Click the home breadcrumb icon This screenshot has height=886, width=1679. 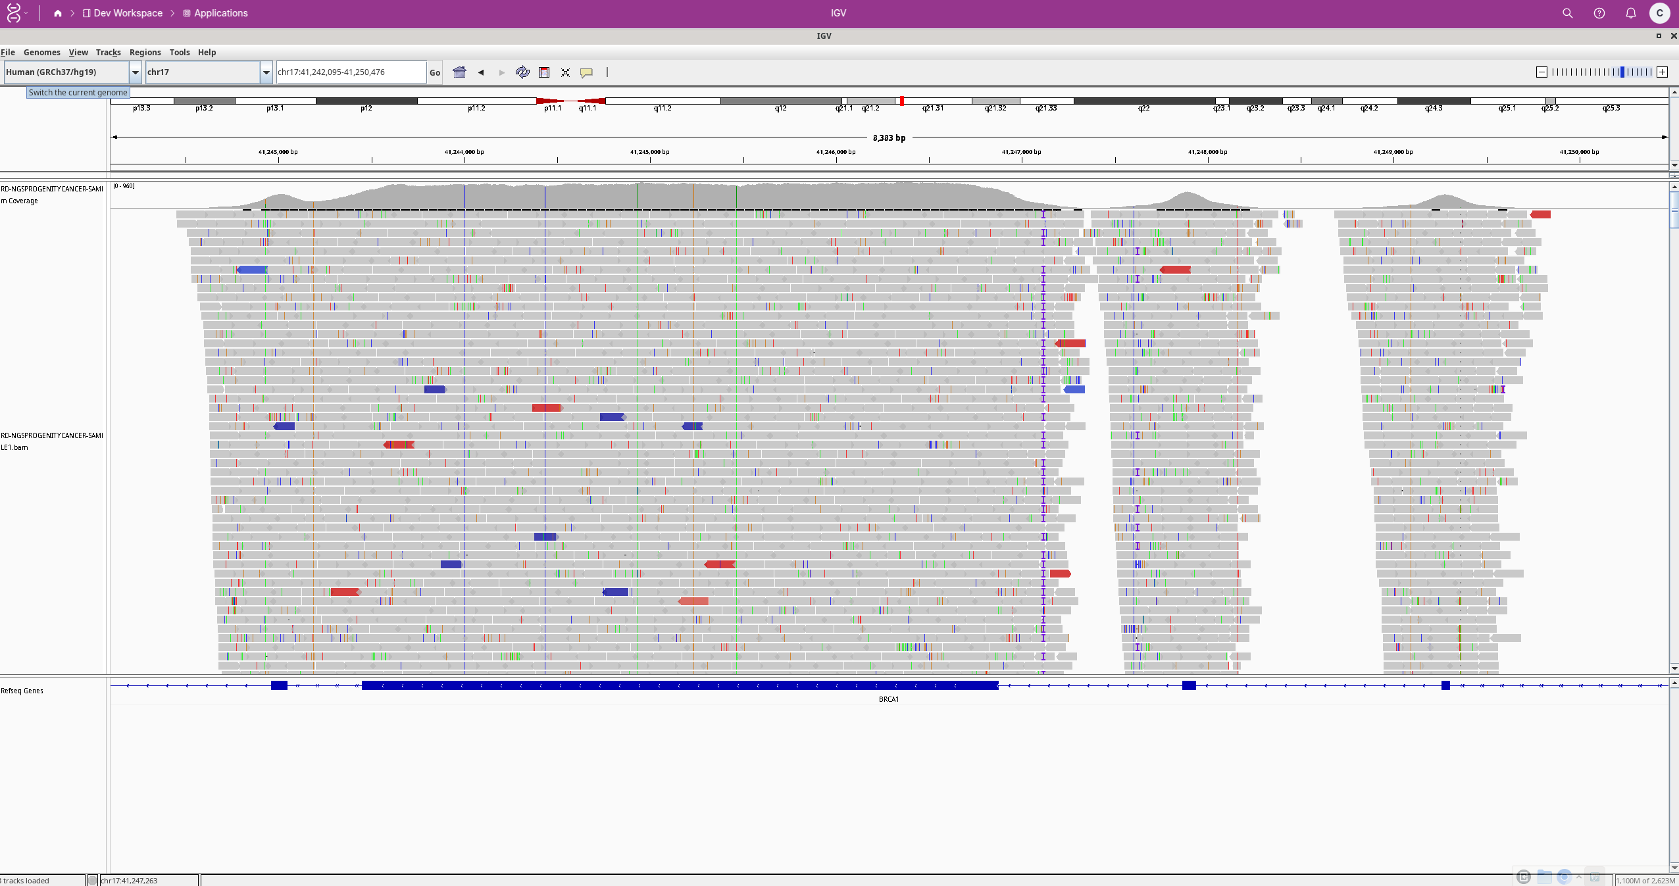pos(58,13)
